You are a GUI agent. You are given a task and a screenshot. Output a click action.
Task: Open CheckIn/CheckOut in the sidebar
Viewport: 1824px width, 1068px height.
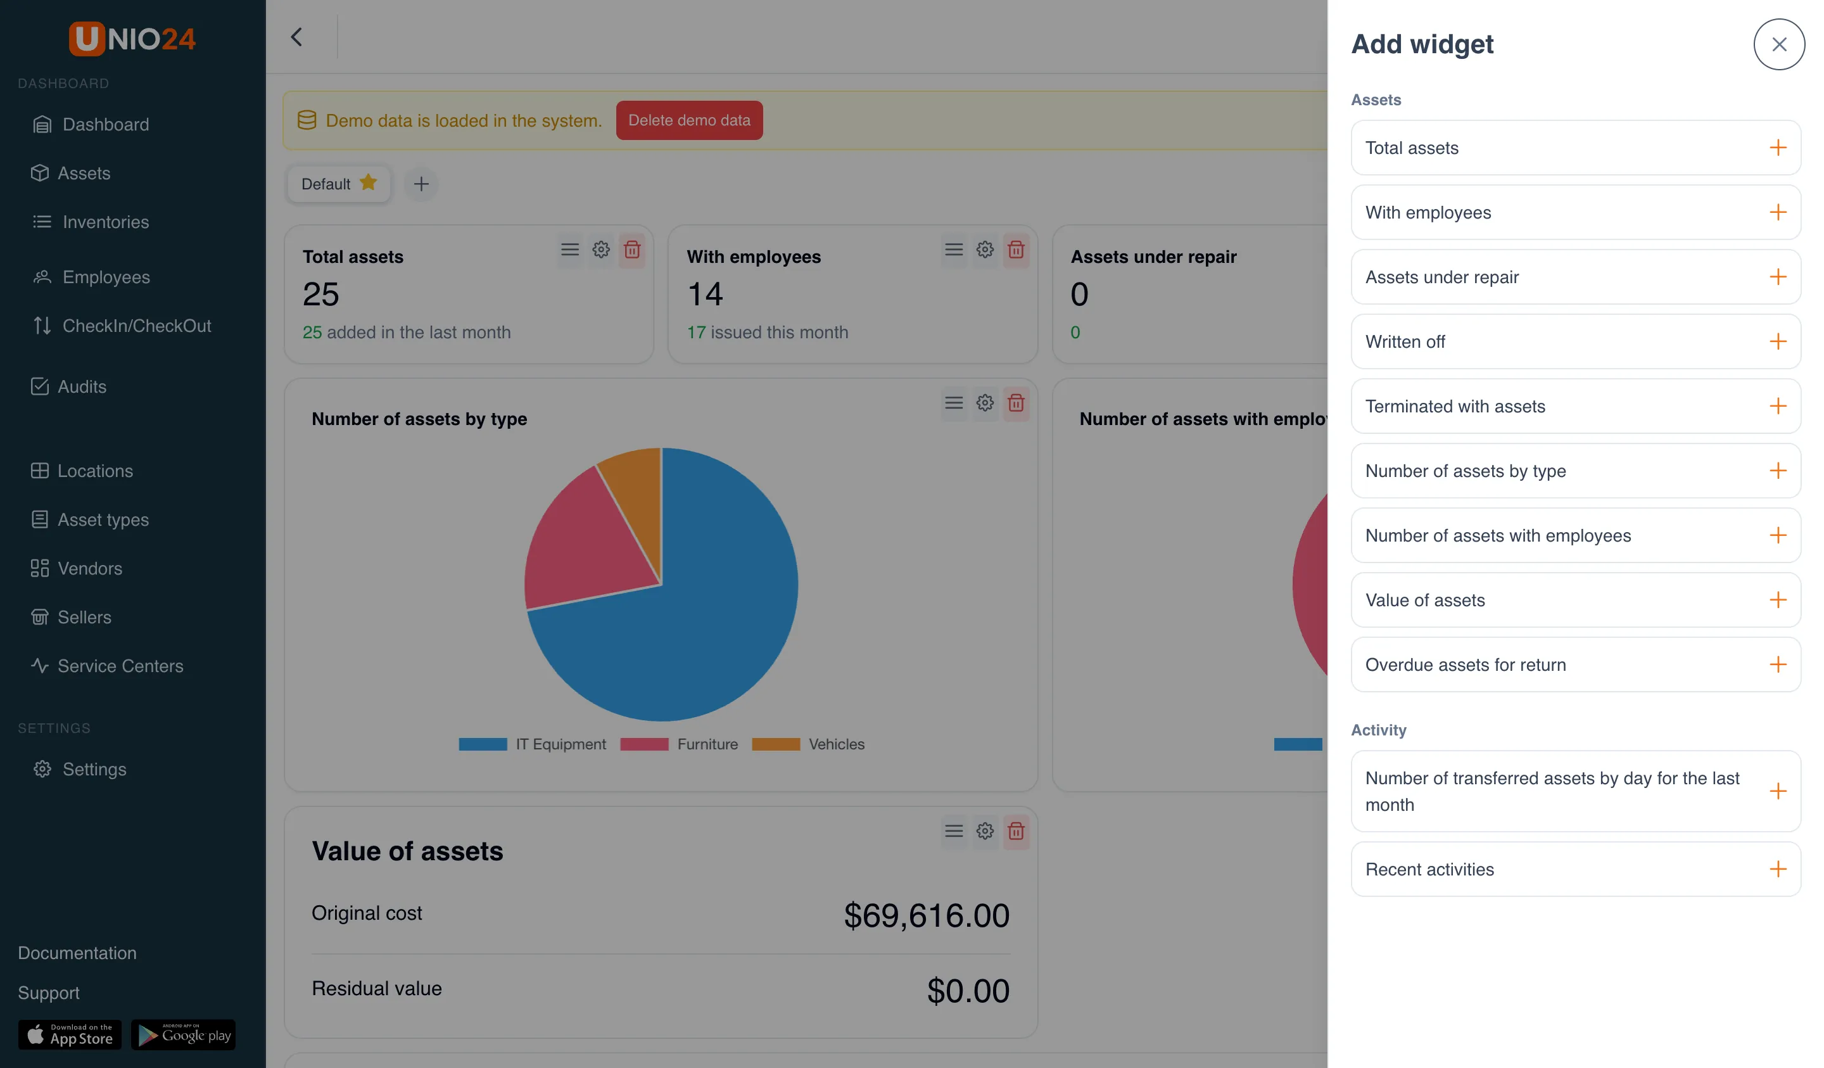pyautogui.click(x=122, y=326)
